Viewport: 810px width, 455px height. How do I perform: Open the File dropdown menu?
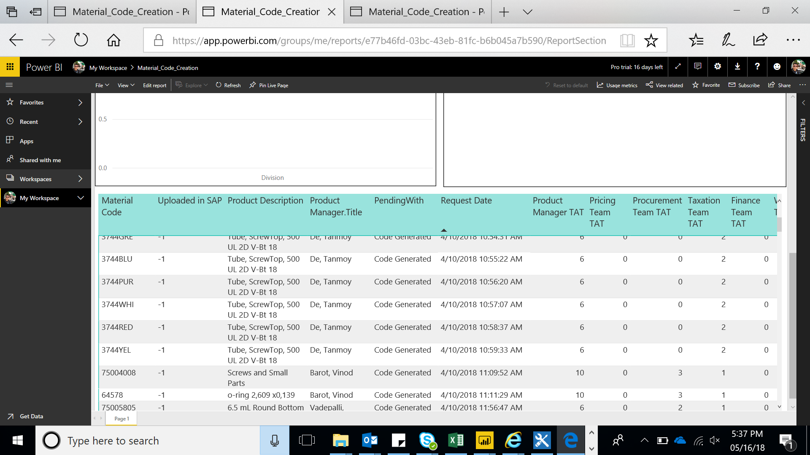click(102, 85)
